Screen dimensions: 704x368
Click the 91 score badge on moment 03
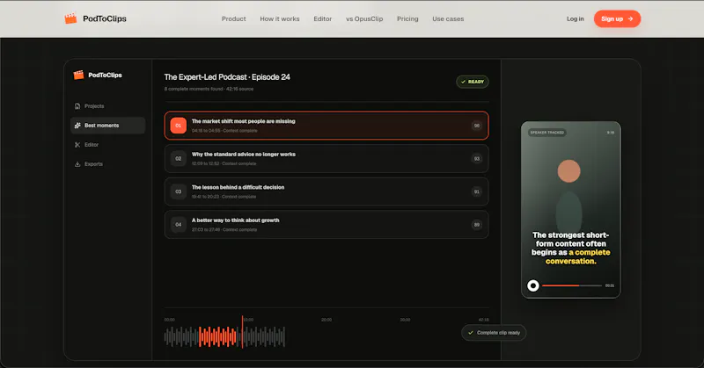click(x=477, y=191)
